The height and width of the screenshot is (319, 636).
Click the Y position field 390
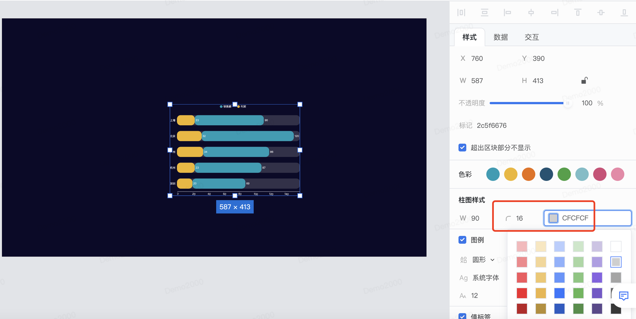(x=539, y=59)
